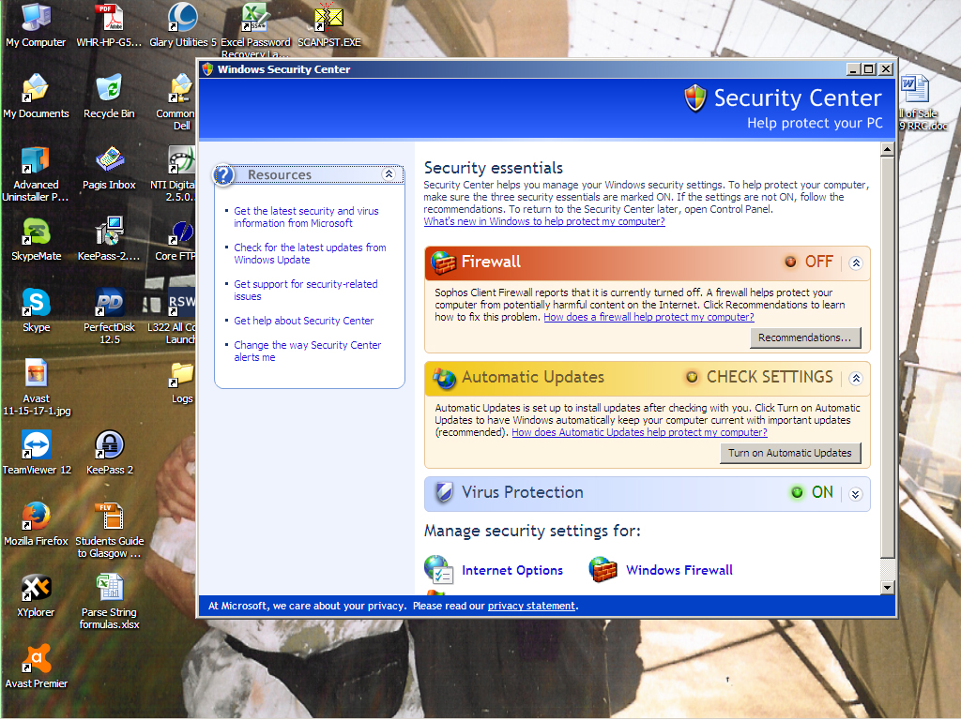Image resolution: width=961 pixels, height=720 pixels.
Task: Open 'Get help about Security Center' link
Action: pyautogui.click(x=303, y=321)
